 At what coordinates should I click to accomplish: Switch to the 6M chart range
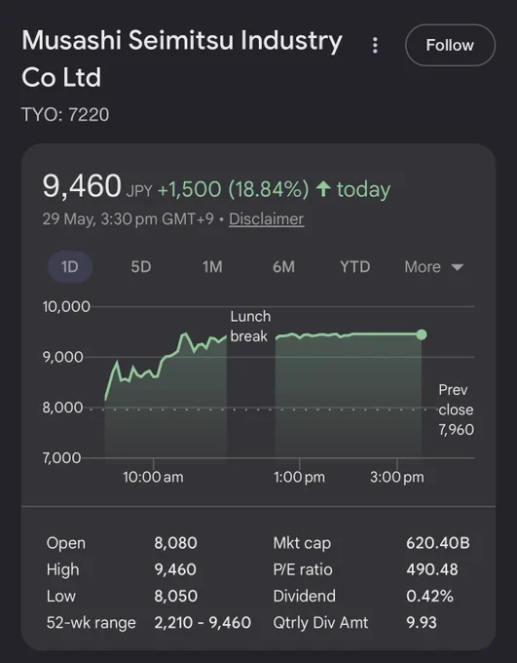tap(283, 267)
